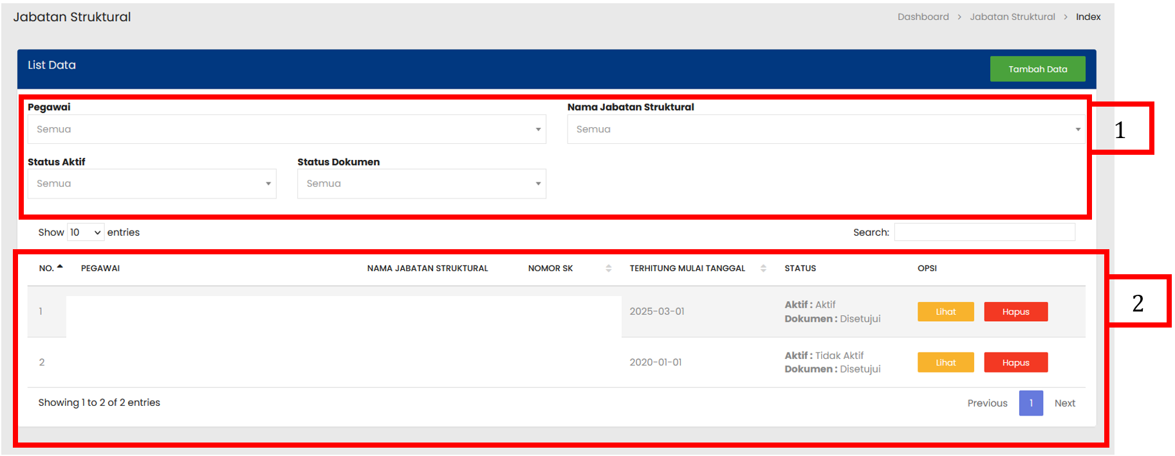Sort by Terhitung Mulai Tanggal arrows

coord(763,268)
